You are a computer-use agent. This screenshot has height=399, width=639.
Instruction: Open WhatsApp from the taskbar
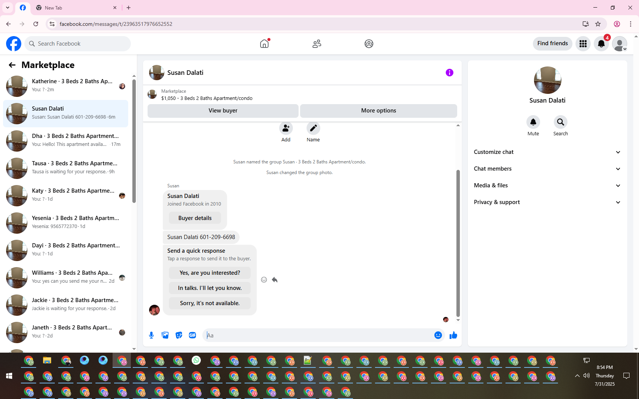coord(196,360)
